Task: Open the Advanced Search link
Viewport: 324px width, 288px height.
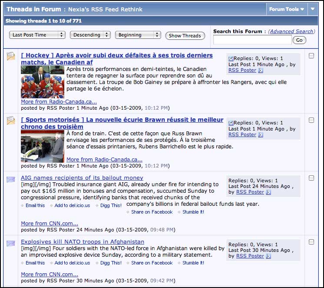Action: (291, 31)
